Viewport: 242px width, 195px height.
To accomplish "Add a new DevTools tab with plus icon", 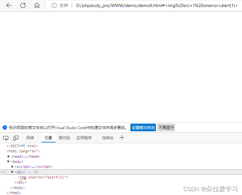I will (x=122, y=138).
